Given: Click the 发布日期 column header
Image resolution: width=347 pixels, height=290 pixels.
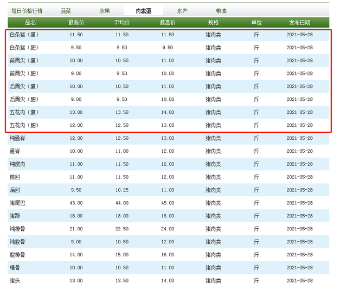Looking at the screenshot, I should coord(300,23).
